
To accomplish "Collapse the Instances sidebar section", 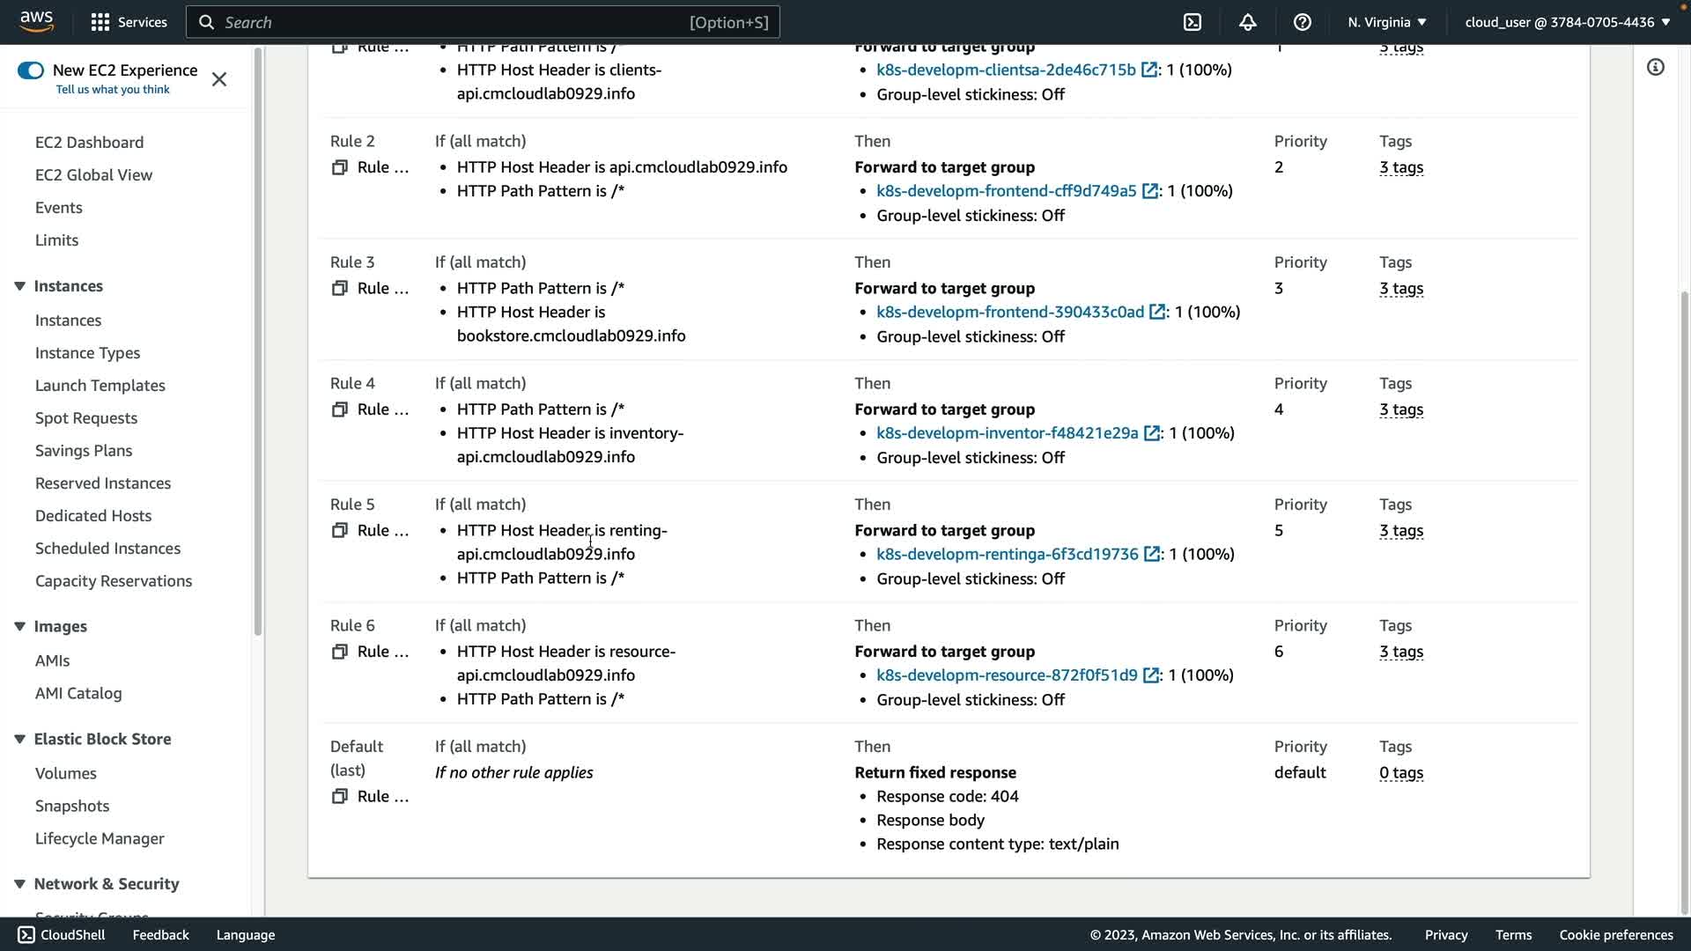I will (x=19, y=286).
